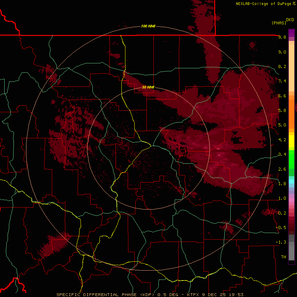Click the 50 NMI range ring label
The image size is (297, 297).
148,87
